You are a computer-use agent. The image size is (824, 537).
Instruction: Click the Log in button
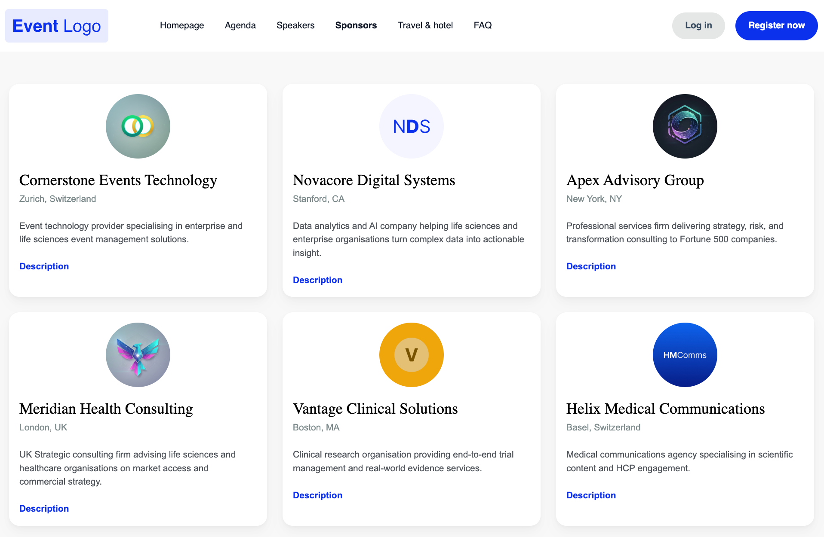[x=698, y=26]
